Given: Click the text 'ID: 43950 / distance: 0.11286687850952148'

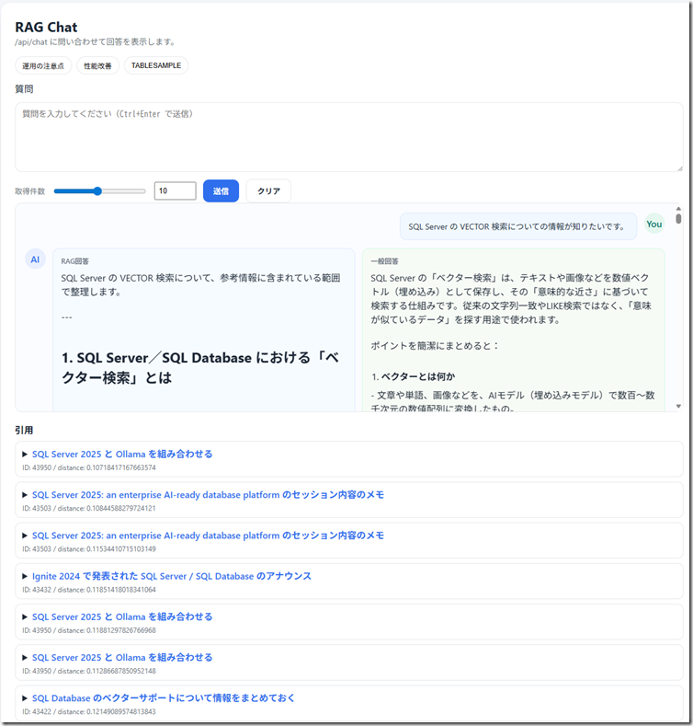Looking at the screenshot, I should 89,671.
